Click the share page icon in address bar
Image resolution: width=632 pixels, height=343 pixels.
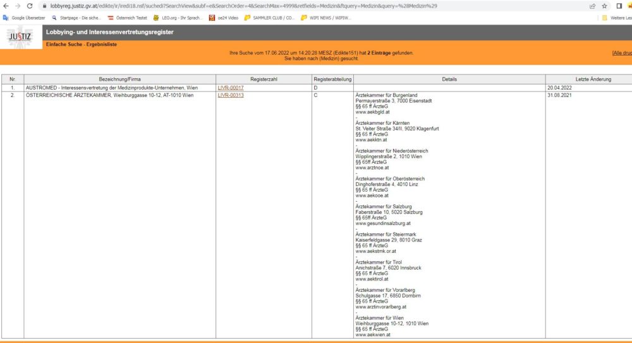point(593,6)
